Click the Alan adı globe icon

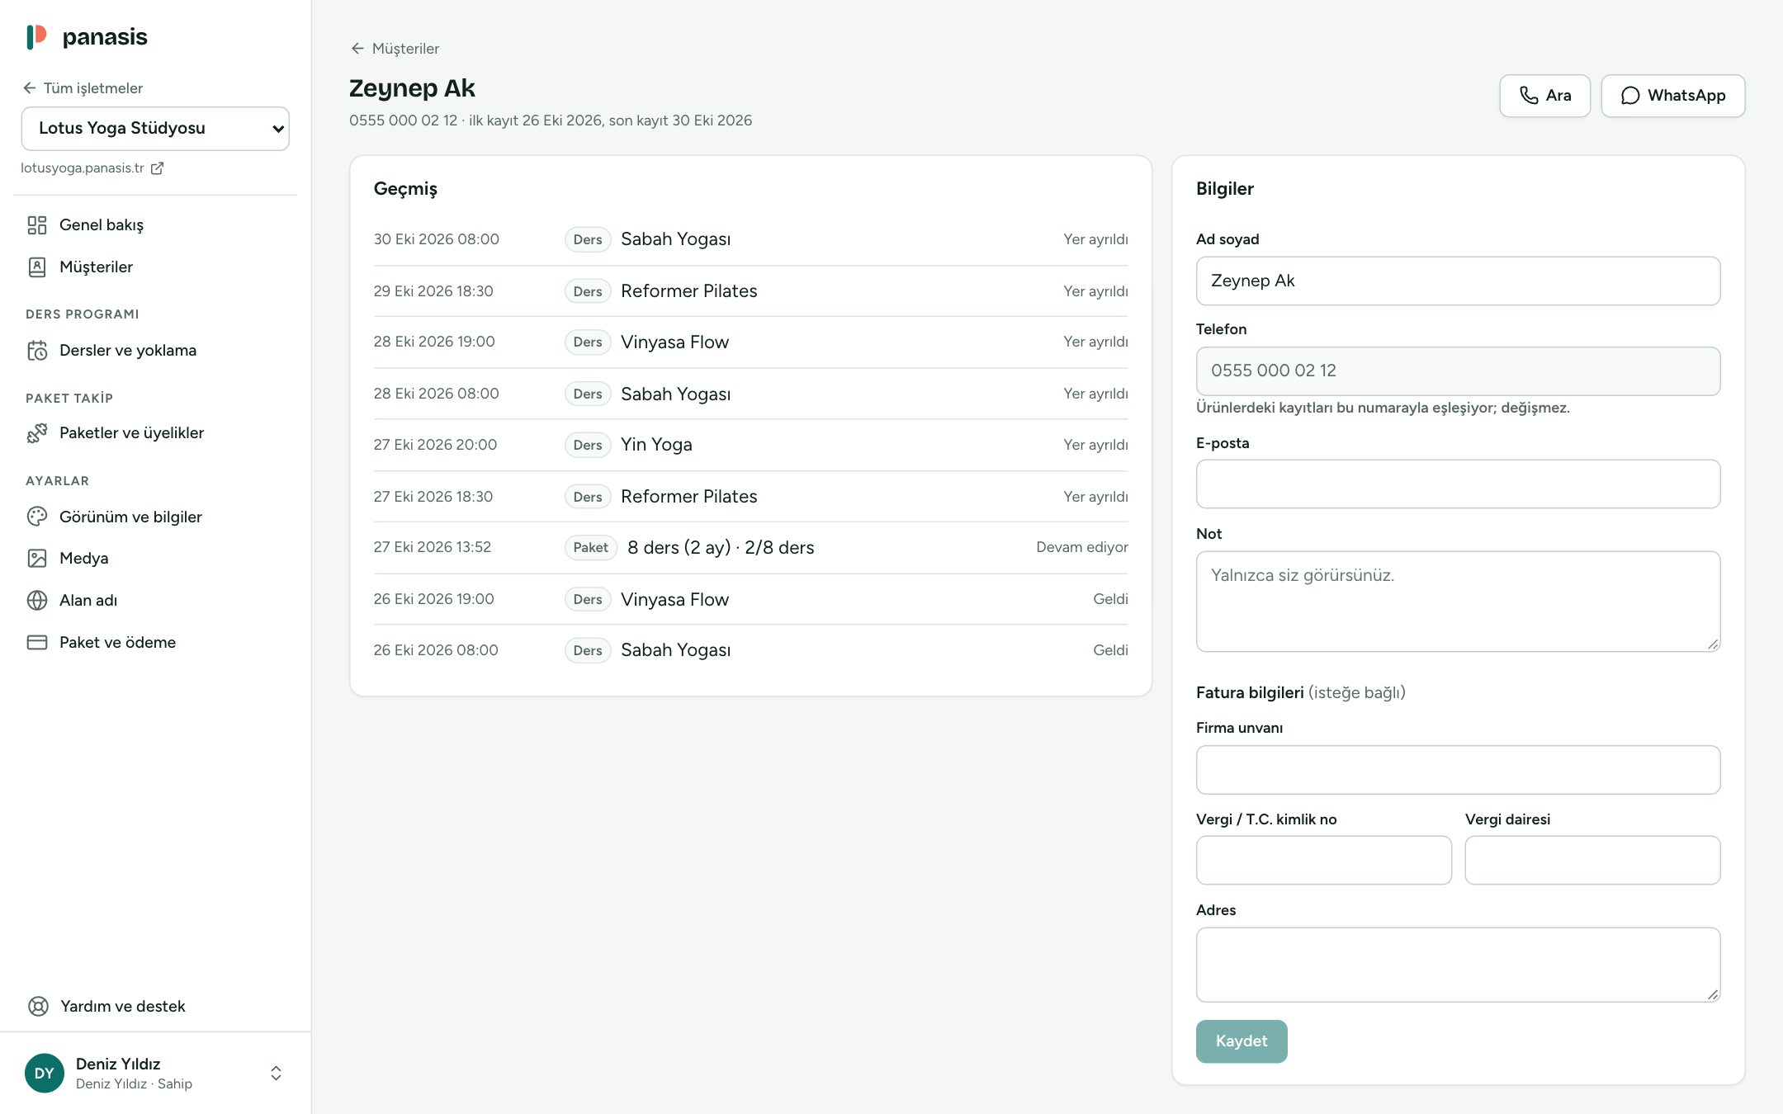click(x=37, y=601)
